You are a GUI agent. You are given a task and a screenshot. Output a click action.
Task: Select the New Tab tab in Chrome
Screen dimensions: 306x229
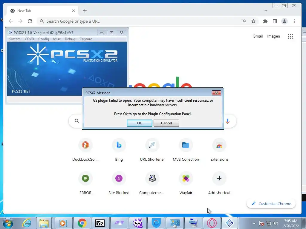[x=42, y=11]
